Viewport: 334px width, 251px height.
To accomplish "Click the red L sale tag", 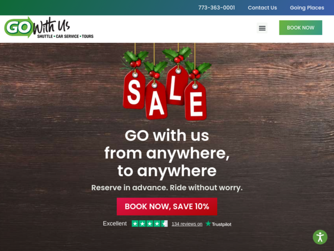I will [x=176, y=86].
